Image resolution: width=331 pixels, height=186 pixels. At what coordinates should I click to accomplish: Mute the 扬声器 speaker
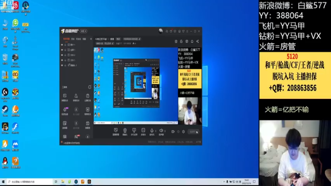[161, 132]
